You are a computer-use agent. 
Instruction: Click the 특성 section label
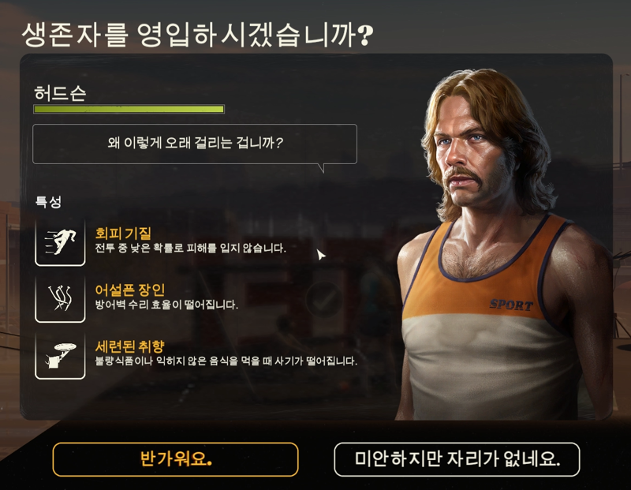tap(48, 201)
